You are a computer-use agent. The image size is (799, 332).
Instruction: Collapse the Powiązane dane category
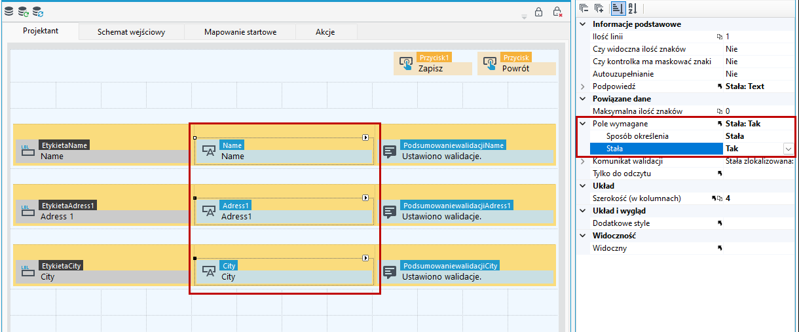pyautogui.click(x=584, y=99)
